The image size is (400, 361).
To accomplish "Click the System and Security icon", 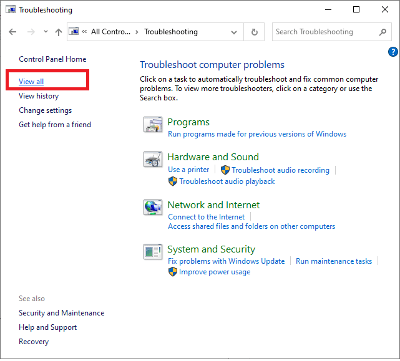I will coord(153,253).
